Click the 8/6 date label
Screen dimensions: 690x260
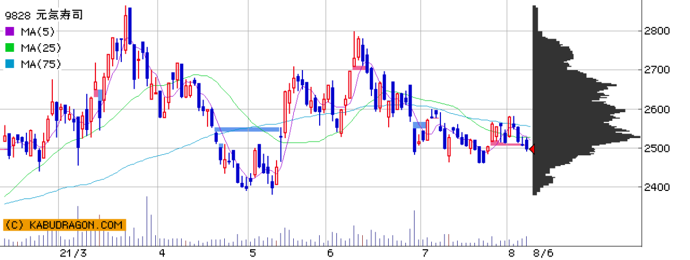pos(543,253)
